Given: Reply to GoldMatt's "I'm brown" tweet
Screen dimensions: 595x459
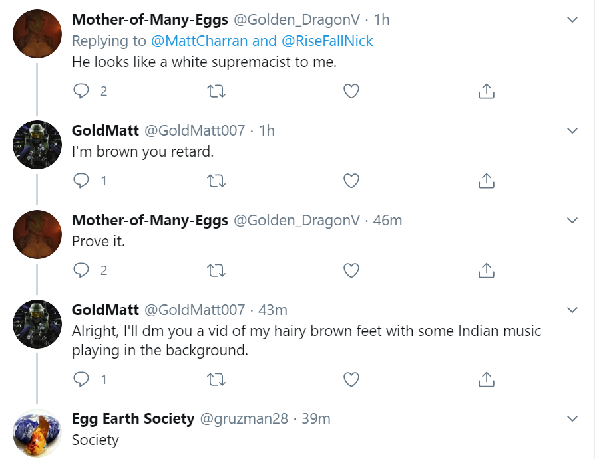Looking at the screenshot, I should 81,181.
